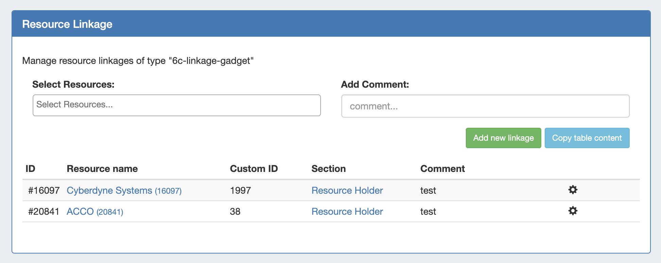Select the #16097 ID cell
Image resolution: width=661 pixels, height=263 pixels.
tap(44, 190)
